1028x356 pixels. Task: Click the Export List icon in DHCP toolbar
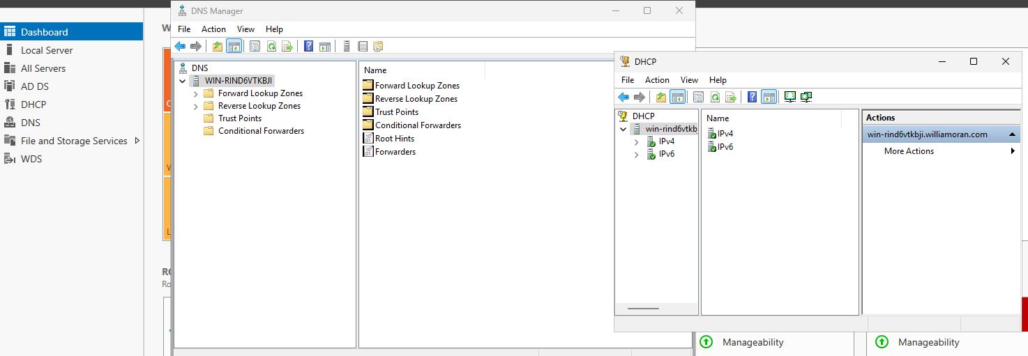(x=730, y=97)
